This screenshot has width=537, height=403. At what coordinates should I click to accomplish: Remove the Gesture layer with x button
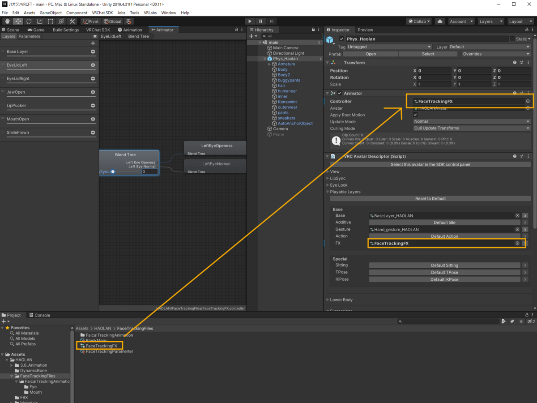coord(525,229)
